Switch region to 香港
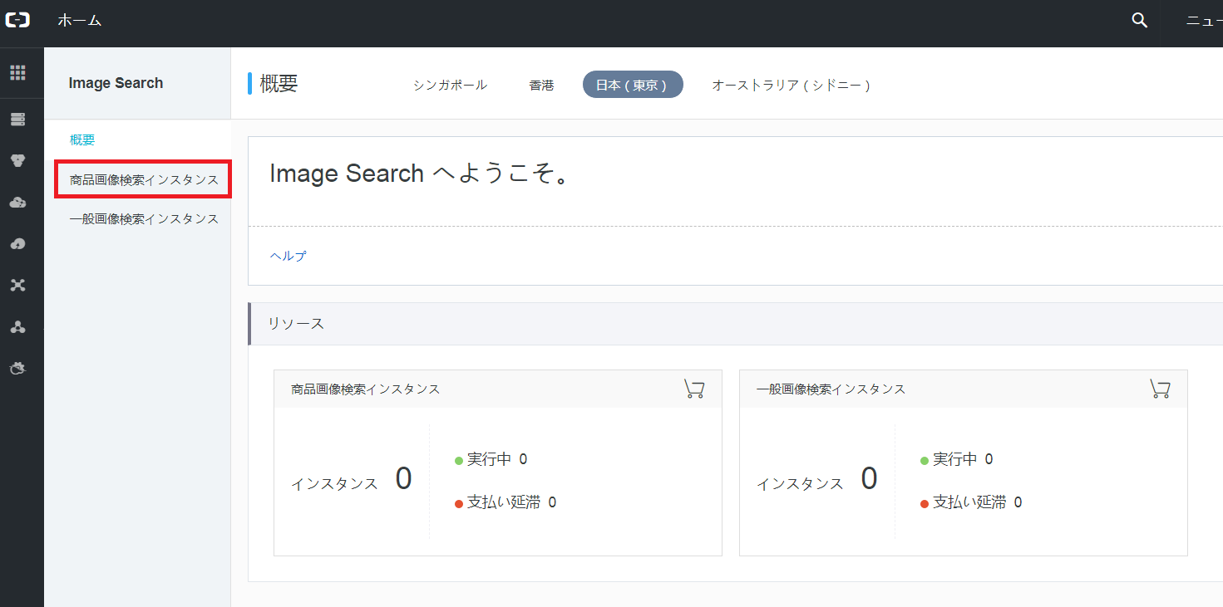1223x607 pixels. 541,86
